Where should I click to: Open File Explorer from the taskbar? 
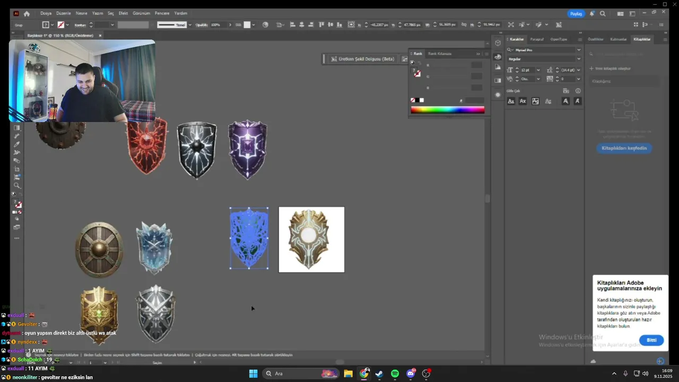click(348, 374)
